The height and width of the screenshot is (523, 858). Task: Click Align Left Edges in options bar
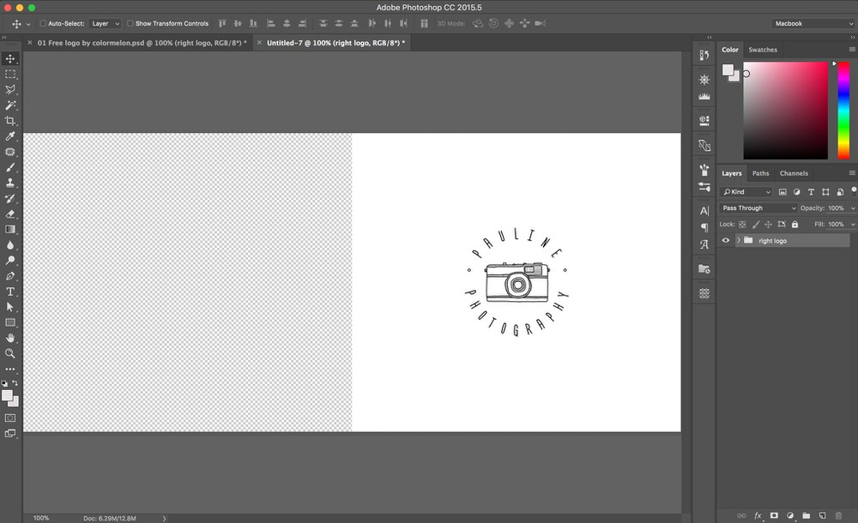pyautogui.click(x=271, y=23)
